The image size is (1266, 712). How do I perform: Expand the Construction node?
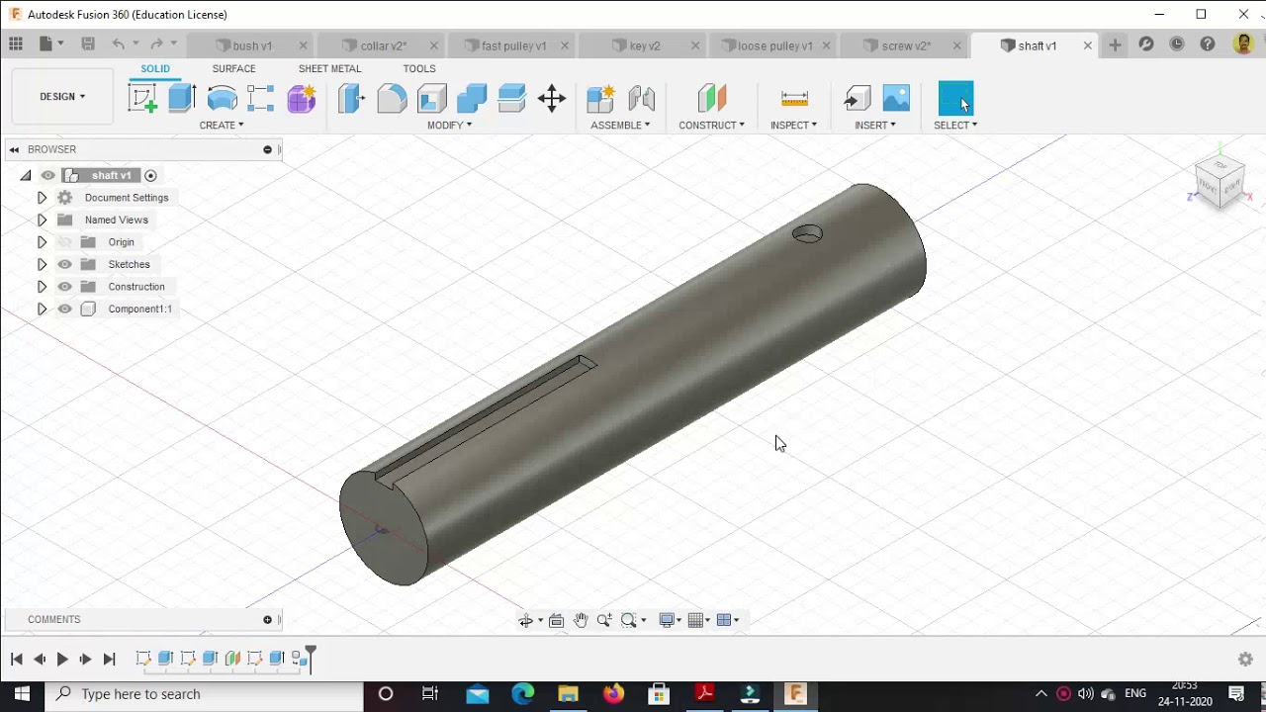coord(42,287)
